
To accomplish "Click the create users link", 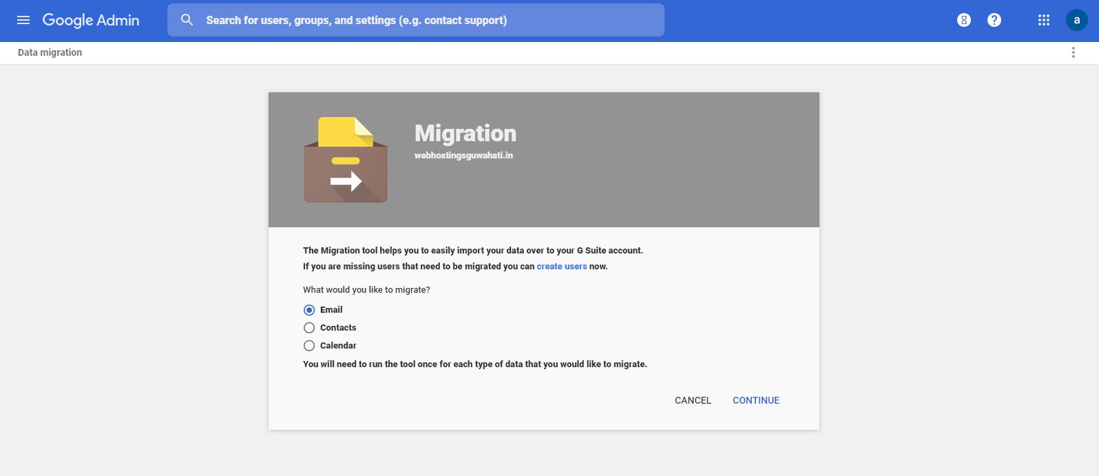I will tap(562, 267).
